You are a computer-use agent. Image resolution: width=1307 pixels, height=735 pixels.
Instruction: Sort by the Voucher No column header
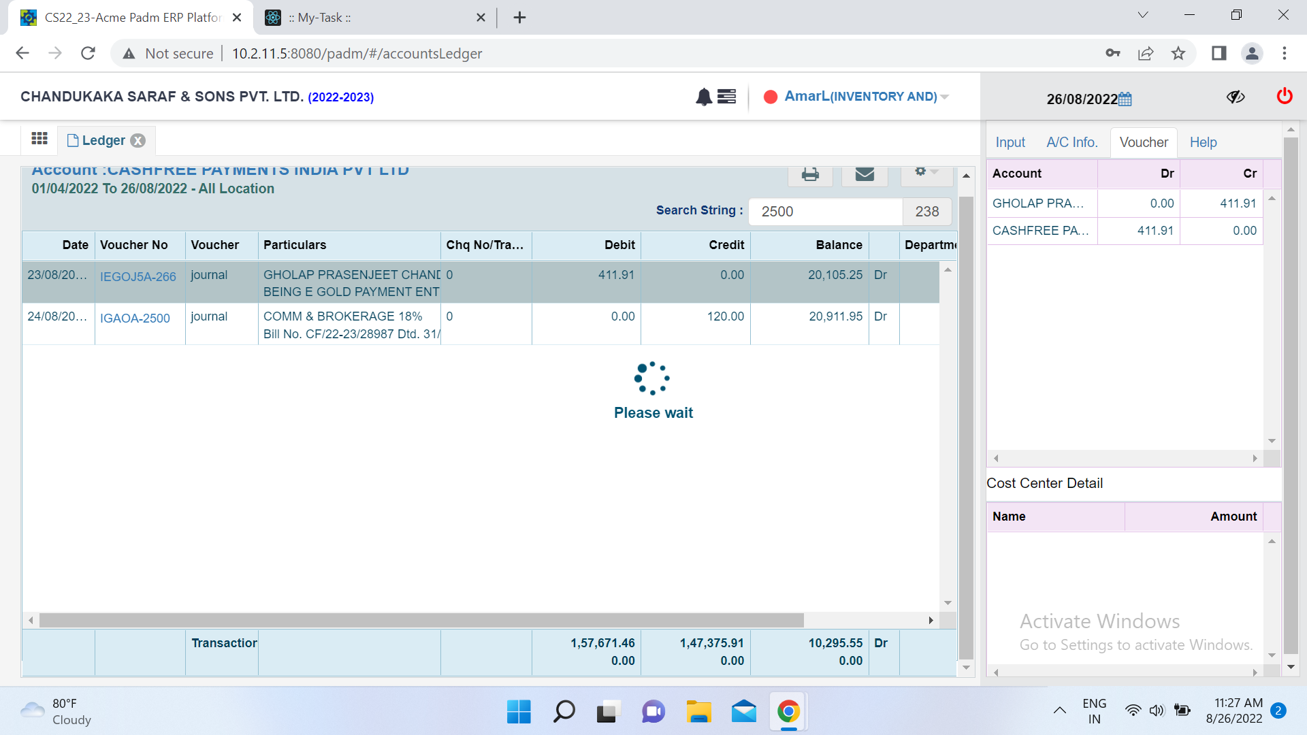point(140,245)
